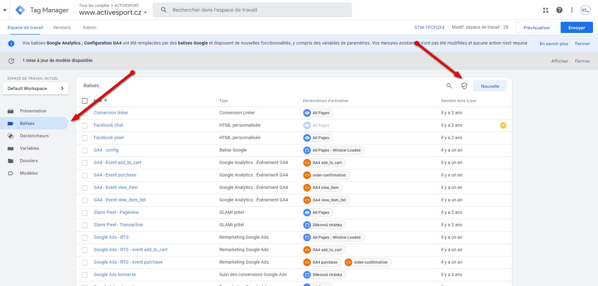Check the Facebook pixel row checkbox

(x=85, y=138)
